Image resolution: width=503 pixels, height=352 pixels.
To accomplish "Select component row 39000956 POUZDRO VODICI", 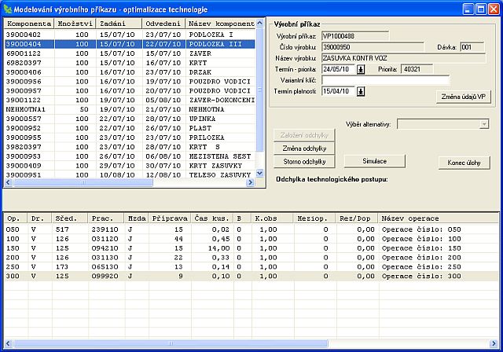I will (130, 82).
